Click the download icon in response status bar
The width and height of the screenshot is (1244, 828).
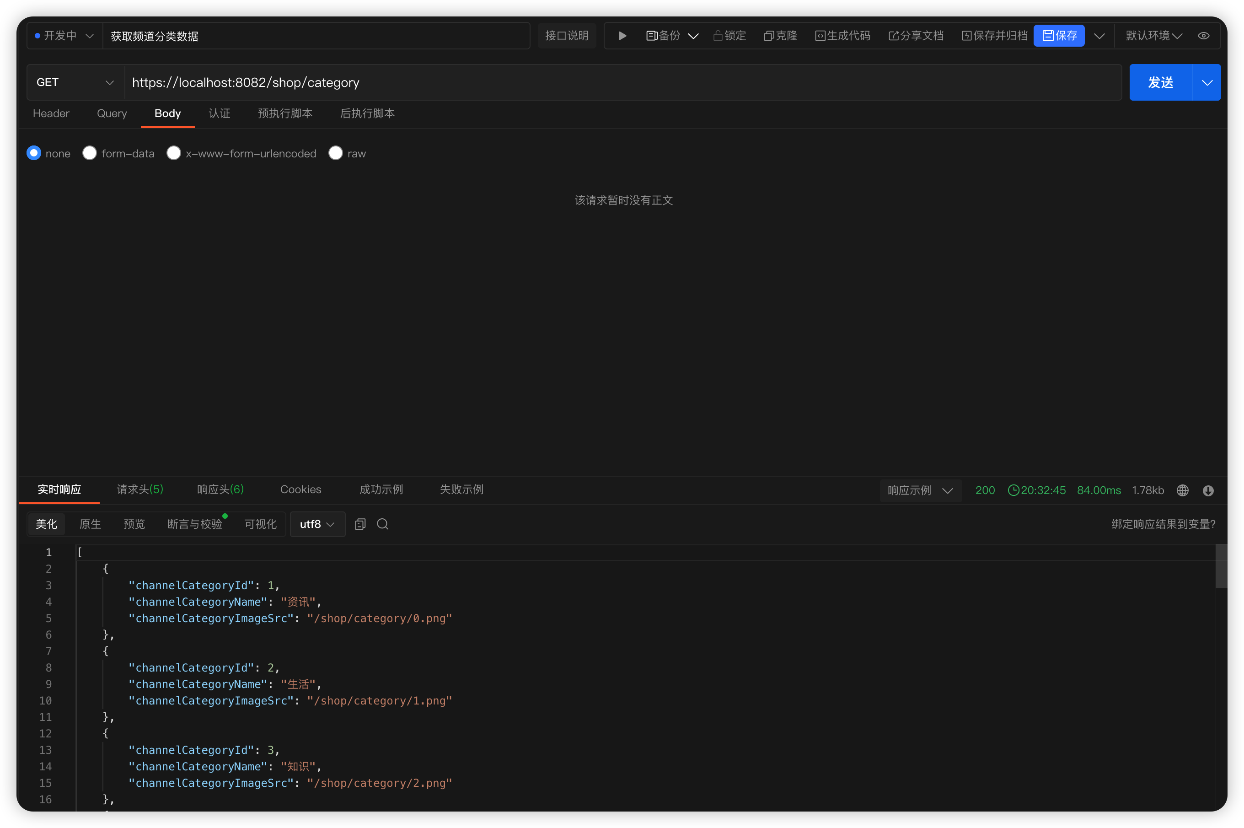(1208, 490)
